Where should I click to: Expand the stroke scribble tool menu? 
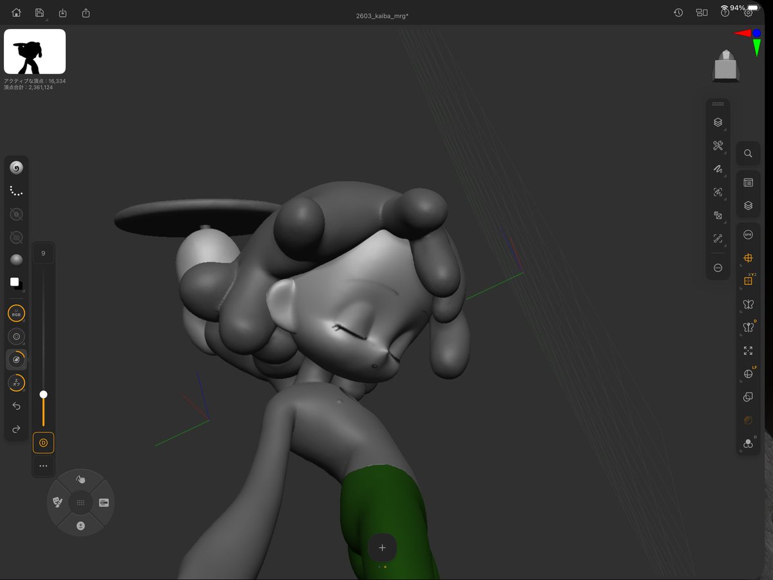click(x=718, y=169)
